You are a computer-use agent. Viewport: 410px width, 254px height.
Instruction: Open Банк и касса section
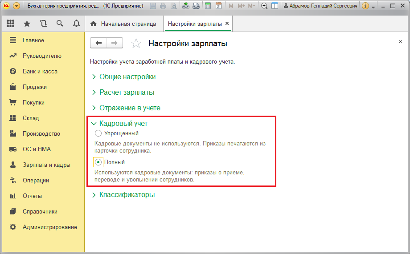tap(43, 71)
